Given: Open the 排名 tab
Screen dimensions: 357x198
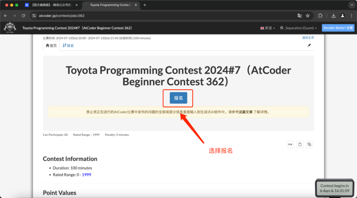Looking at the screenshot, I should (68, 46).
